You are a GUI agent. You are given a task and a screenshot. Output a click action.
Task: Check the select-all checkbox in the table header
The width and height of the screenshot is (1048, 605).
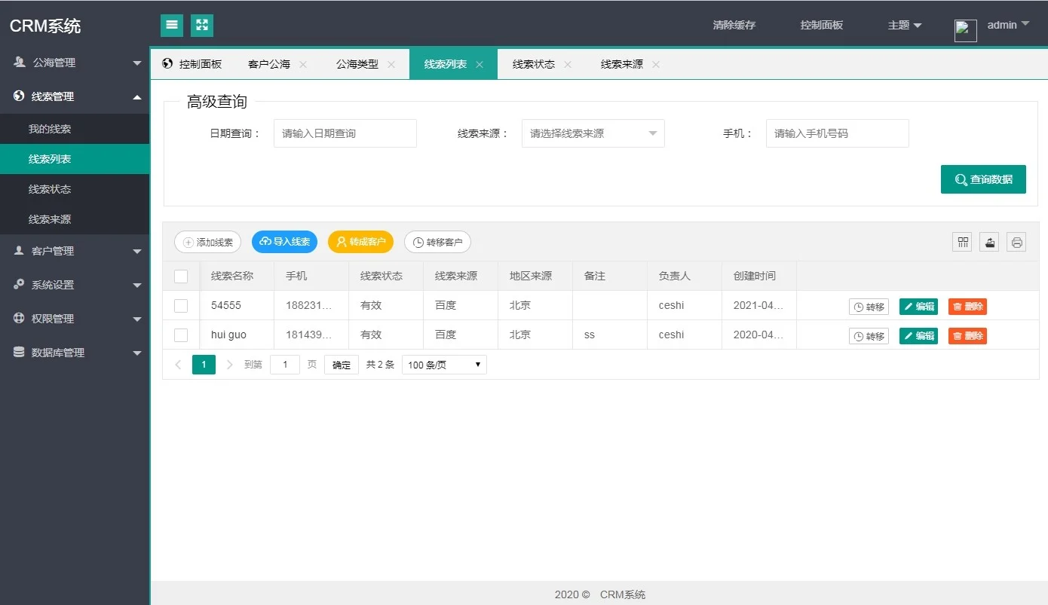click(x=181, y=276)
